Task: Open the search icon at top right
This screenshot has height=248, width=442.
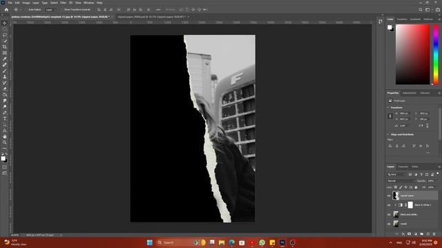Action: (421, 10)
